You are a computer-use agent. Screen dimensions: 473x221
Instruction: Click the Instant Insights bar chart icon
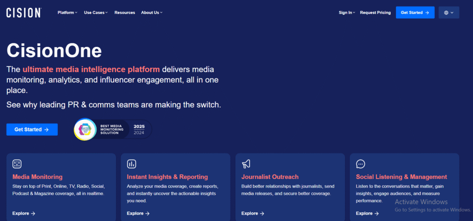coord(132,164)
